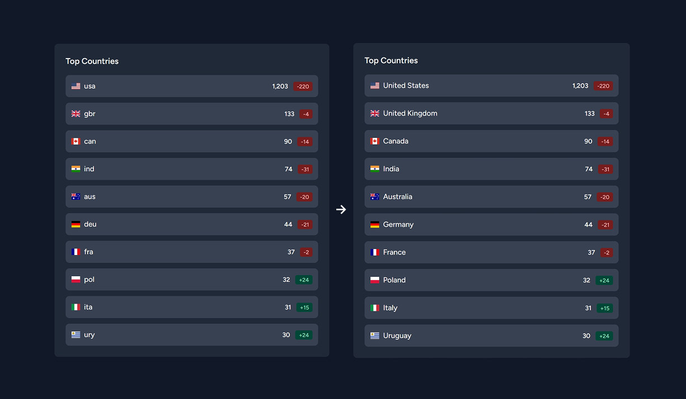Click the +15 badge next to Italy

pos(604,307)
